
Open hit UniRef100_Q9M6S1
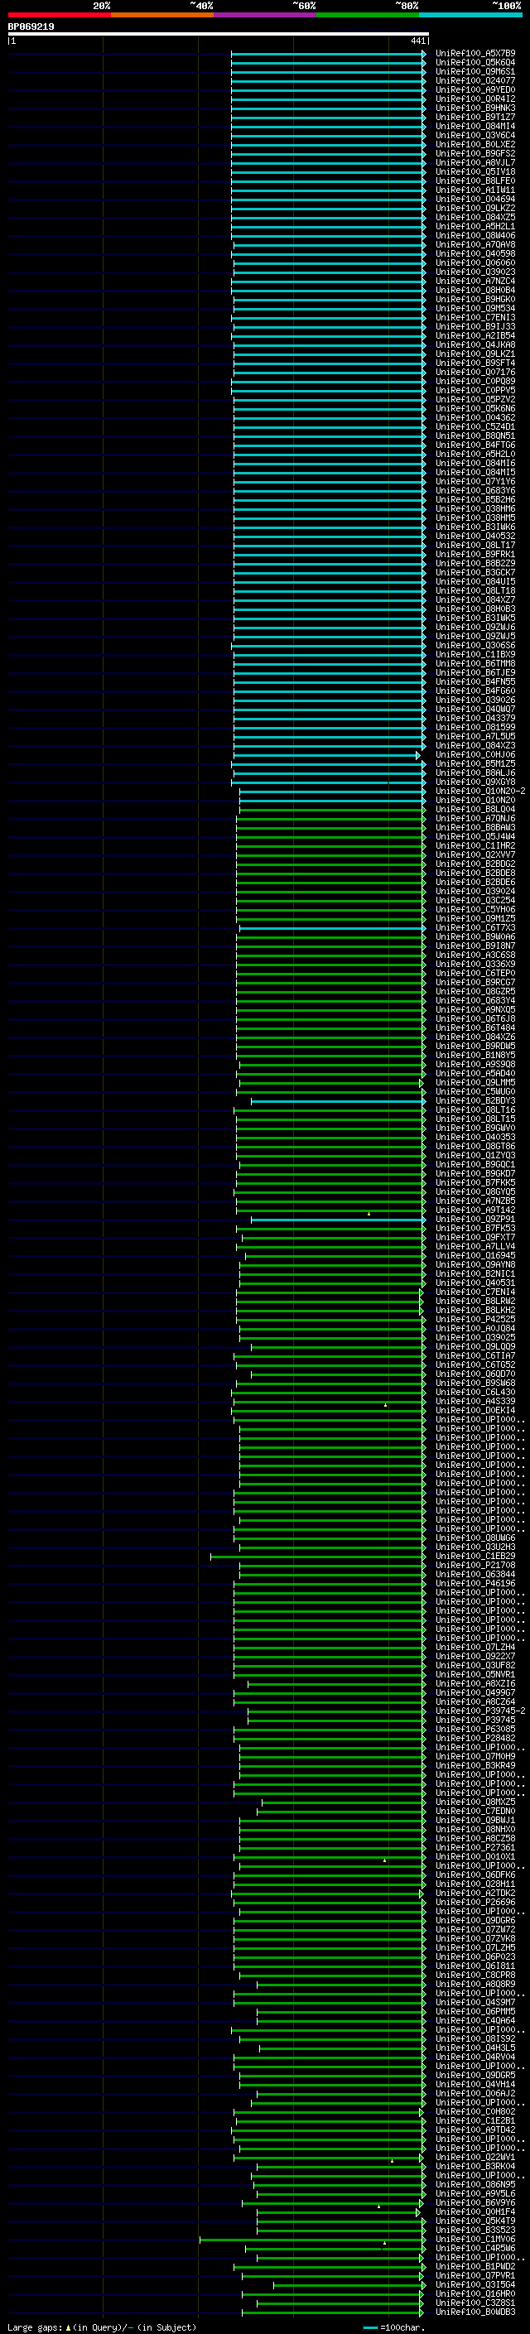click(x=475, y=71)
